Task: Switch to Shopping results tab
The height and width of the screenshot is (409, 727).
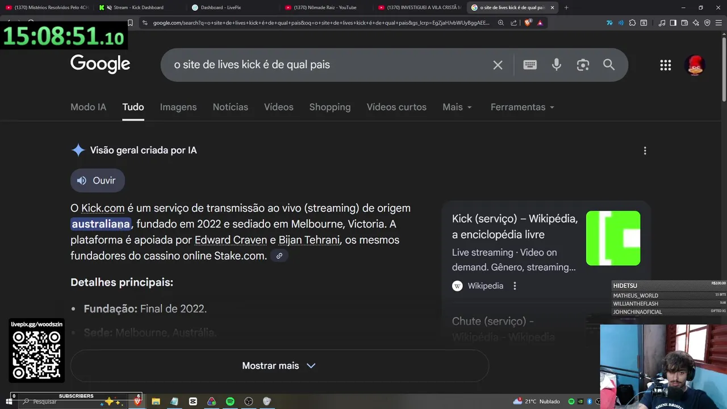Action: pyautogui.click(x=330, y=107)
